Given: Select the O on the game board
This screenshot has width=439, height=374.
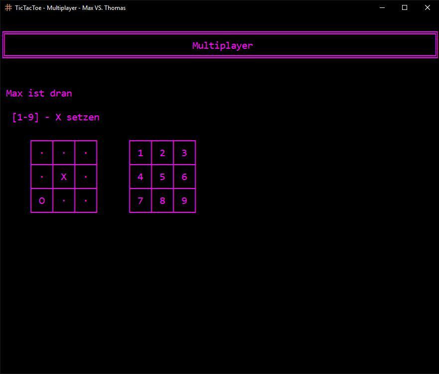Looking at the screenshot, I should pyautogui.click(x=42, y=201).
